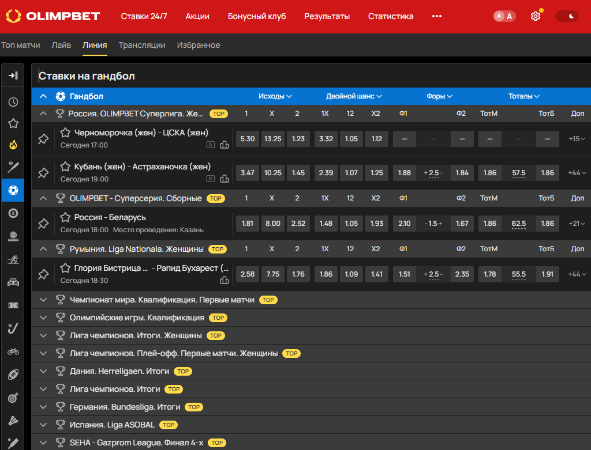
Task: Collapse Россия OLIMPBET Суперлига league
Action: (x=43, y=114)
